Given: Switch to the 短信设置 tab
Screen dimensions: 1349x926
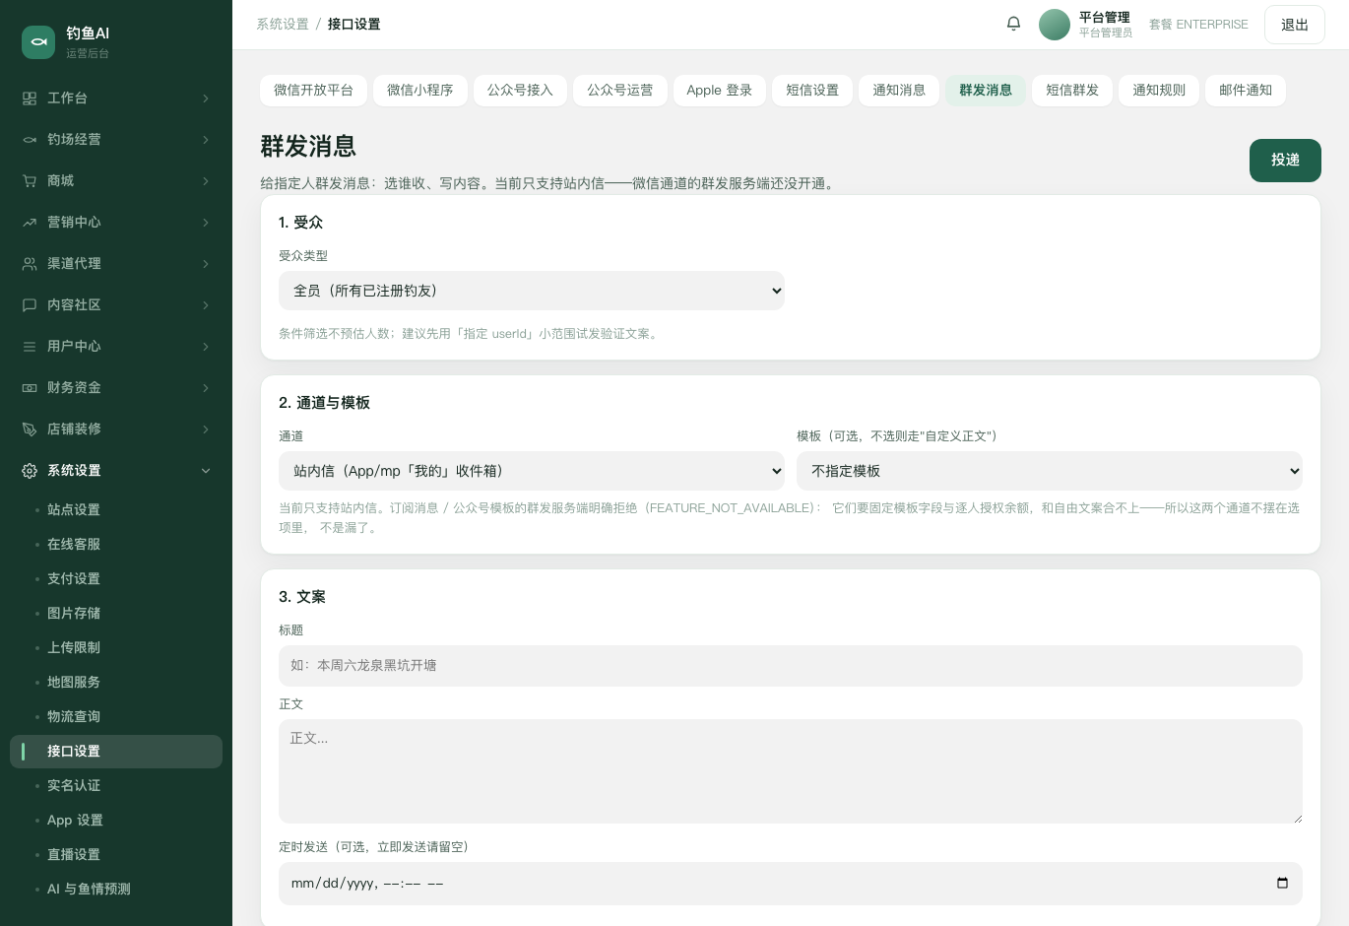Looking at the screenshot, I should pos(812,91).
